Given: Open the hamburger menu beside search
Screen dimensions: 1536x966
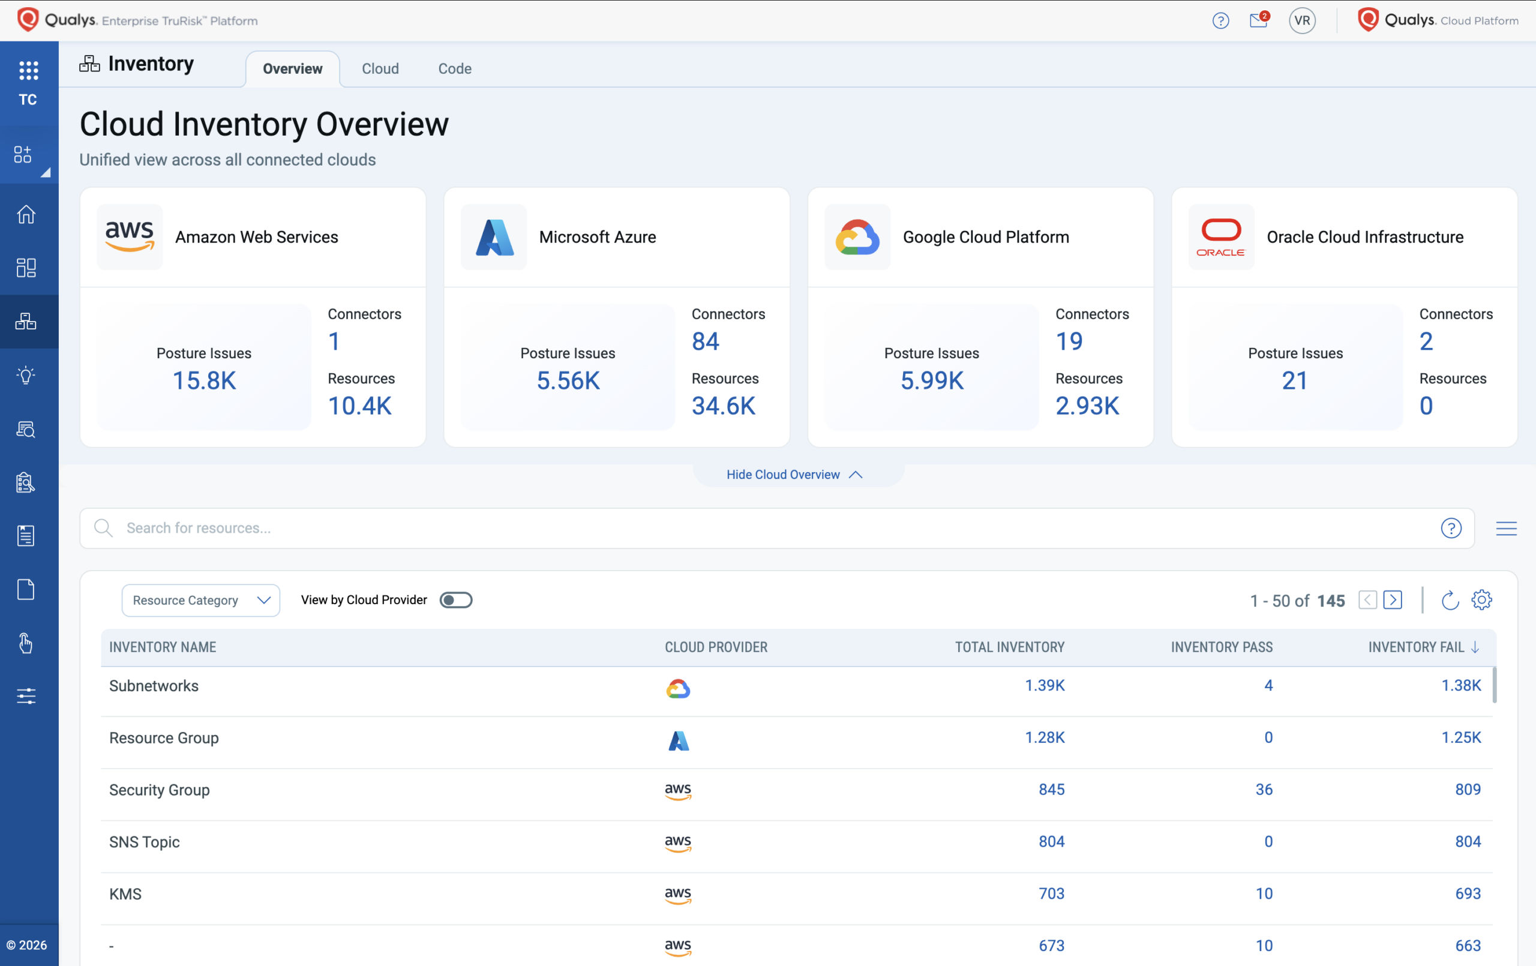Looking at the screenshot, I should point(1506,529).
